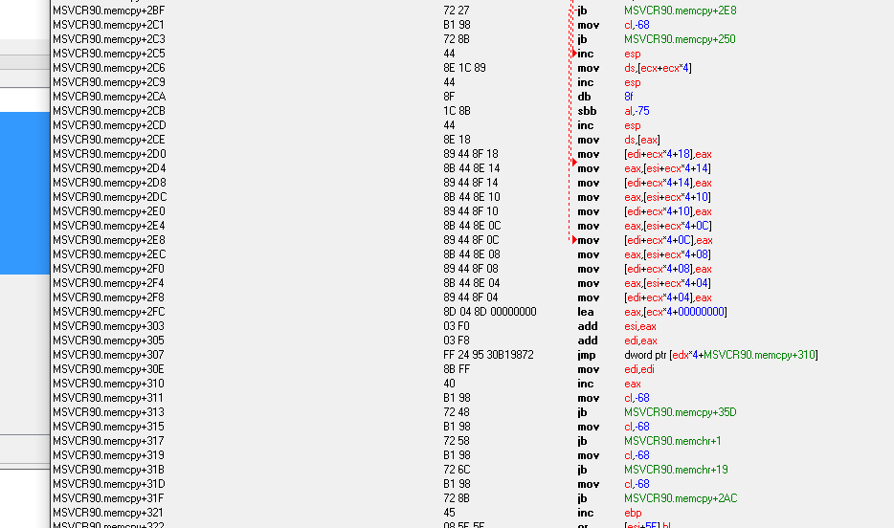Select address MSVCR90.memcpy+315

108,427
